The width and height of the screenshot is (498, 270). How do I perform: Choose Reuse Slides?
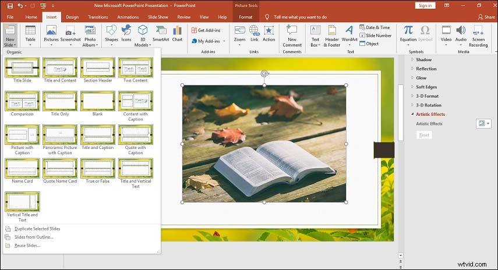27,246
